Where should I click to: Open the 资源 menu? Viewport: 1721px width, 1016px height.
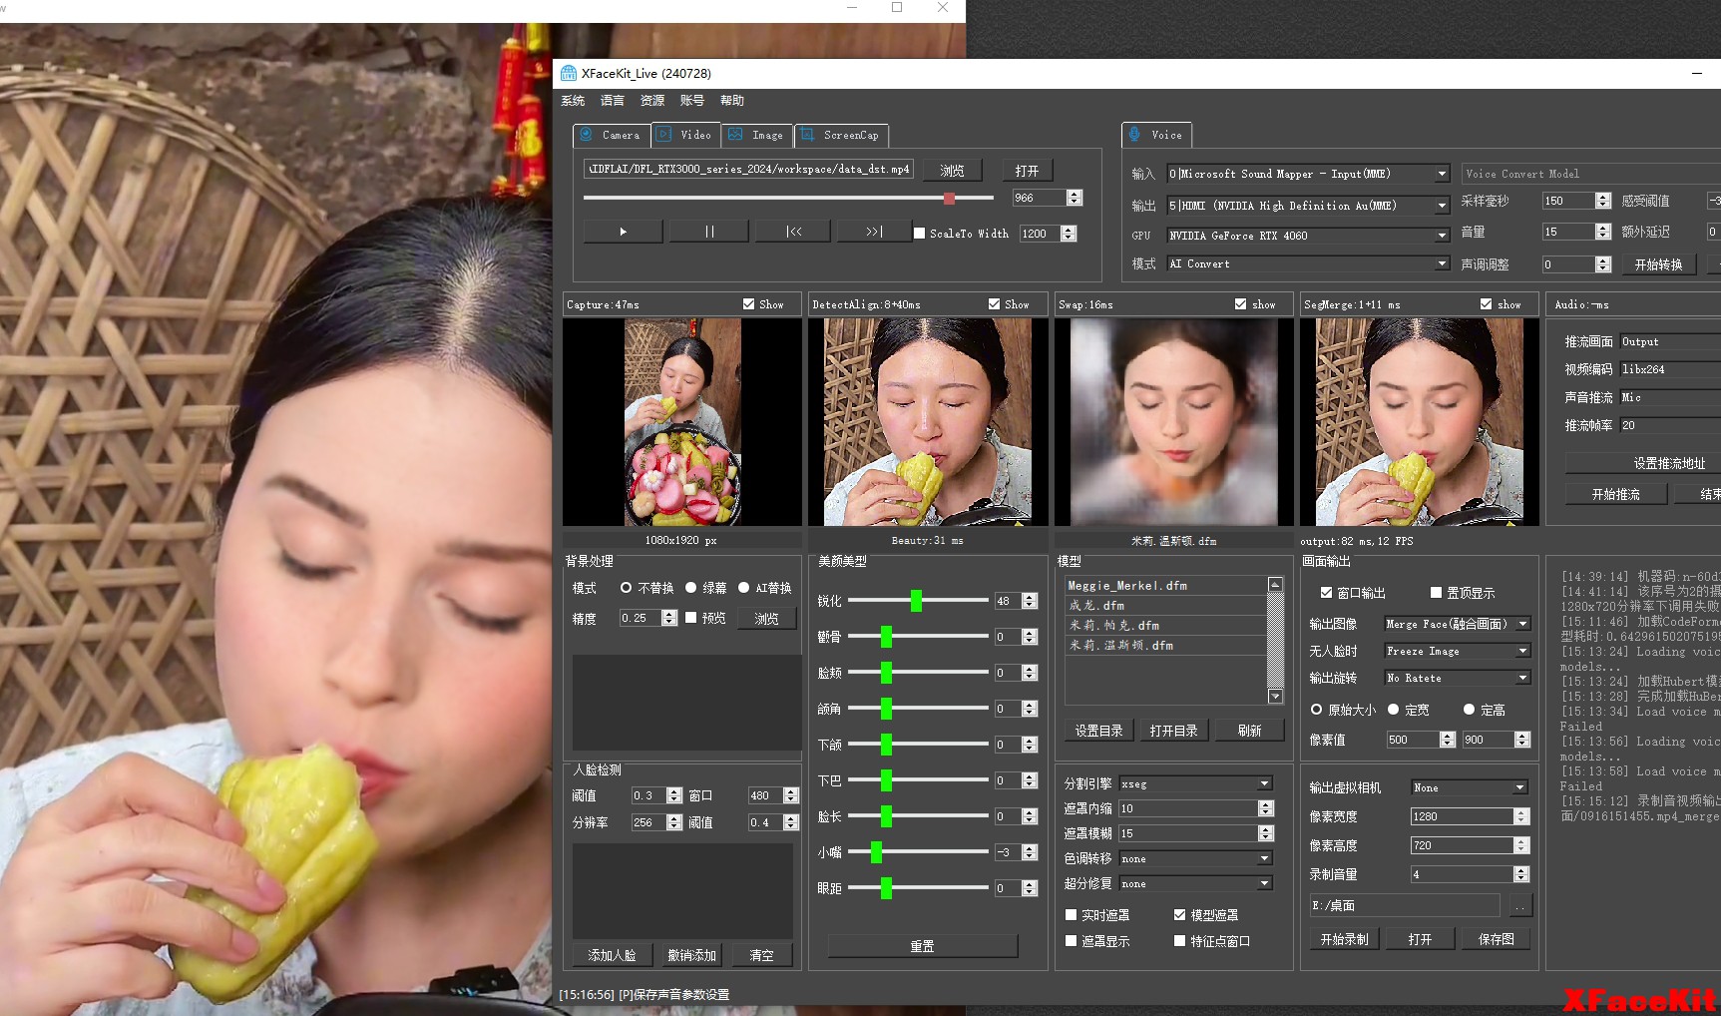[652, 101]
